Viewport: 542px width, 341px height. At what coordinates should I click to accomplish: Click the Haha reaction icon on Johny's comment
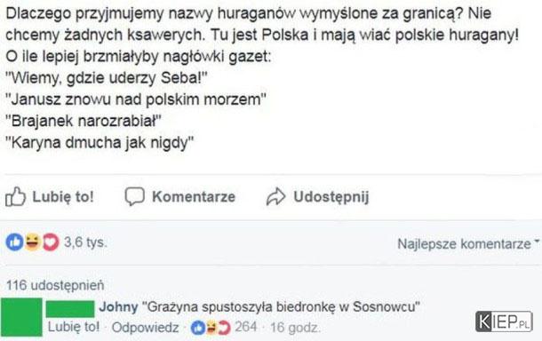[x=211, y=328]
